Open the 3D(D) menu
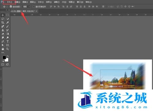 (64, 2)
